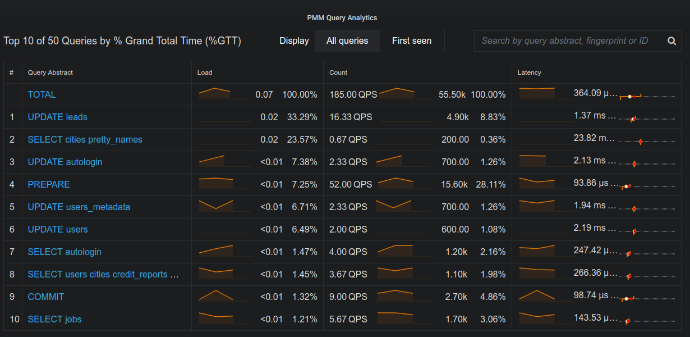Click the SELECT jobs query link
This screenshot has width=690, height=337.
coord(54,319)
